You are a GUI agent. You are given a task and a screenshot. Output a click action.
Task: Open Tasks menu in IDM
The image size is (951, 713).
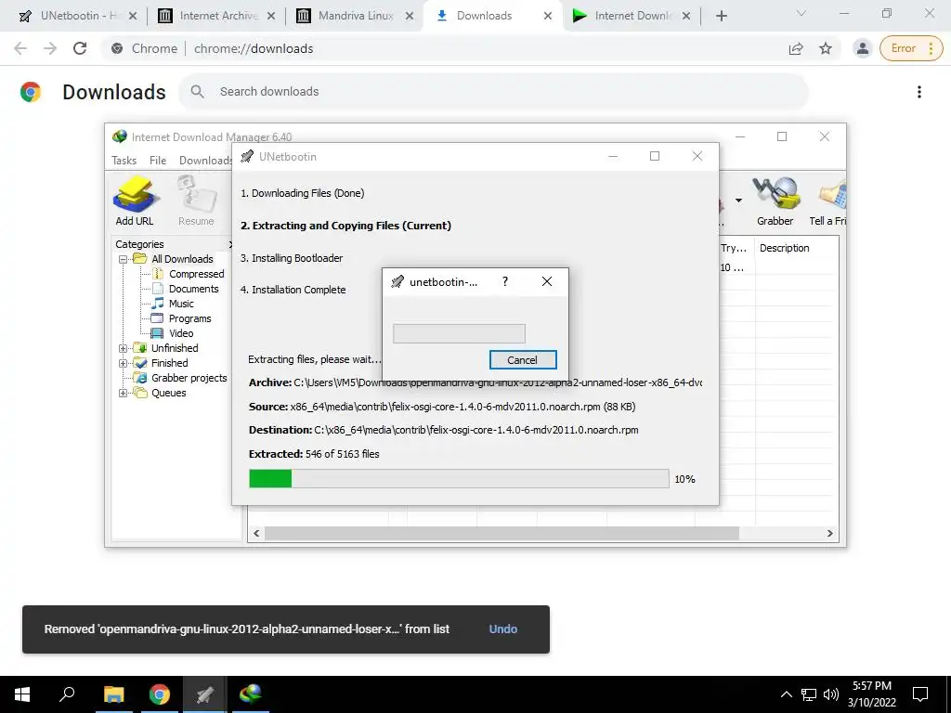(124, 160)
